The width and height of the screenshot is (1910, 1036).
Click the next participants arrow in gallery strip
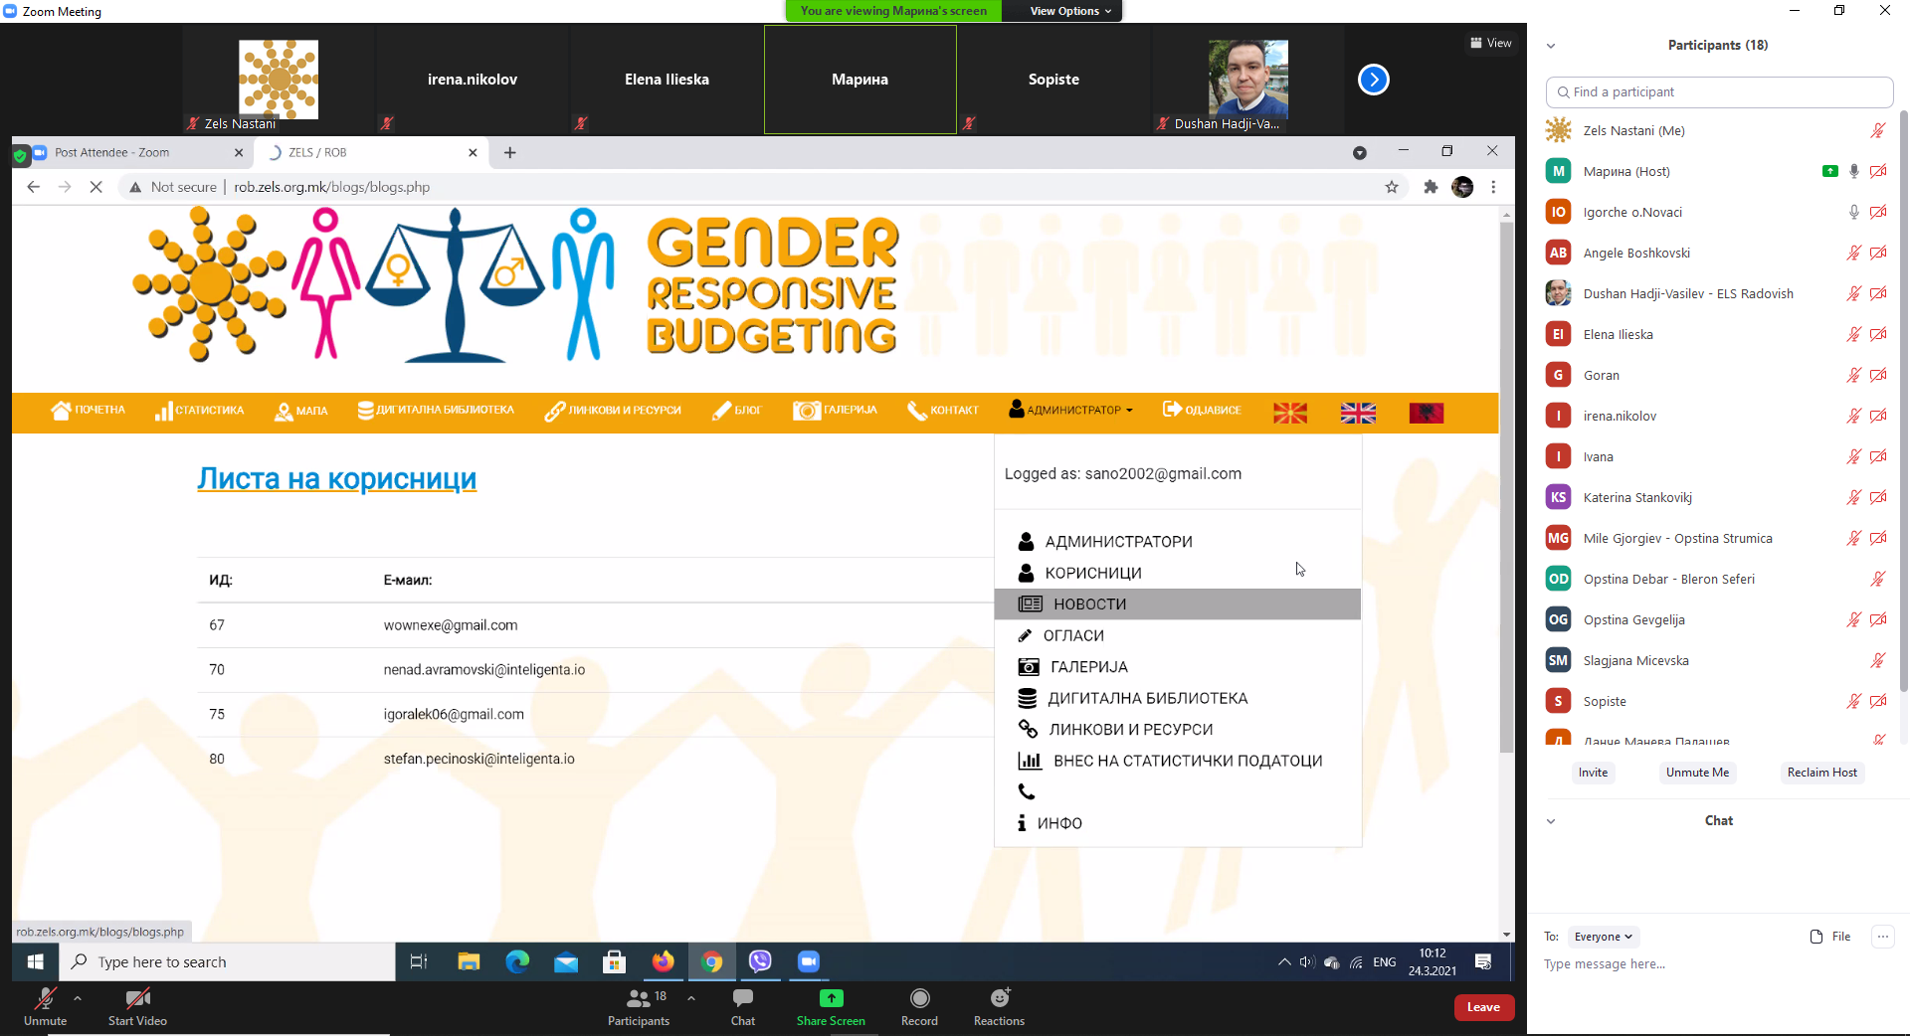[x=1373, y=80]
